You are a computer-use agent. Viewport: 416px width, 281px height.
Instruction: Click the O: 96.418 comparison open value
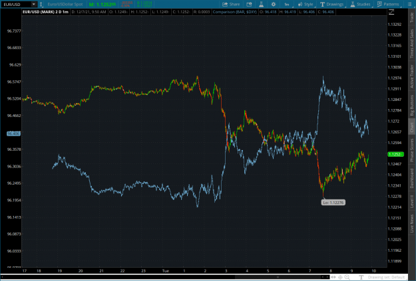click(267, 12)
